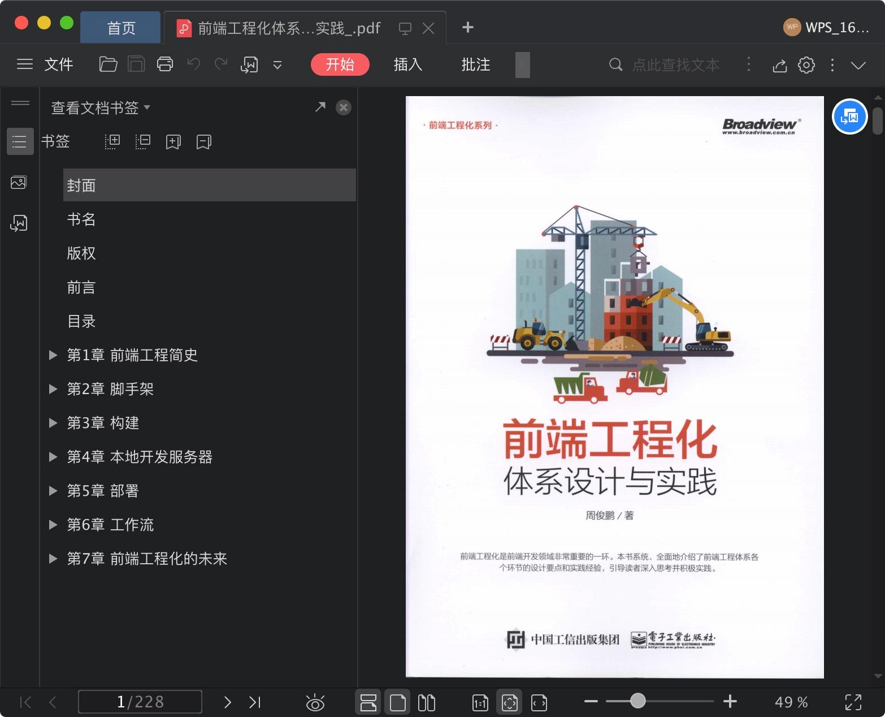Go to the next page arrow
This screenshot has width=885, height=717.
point(227,702)
